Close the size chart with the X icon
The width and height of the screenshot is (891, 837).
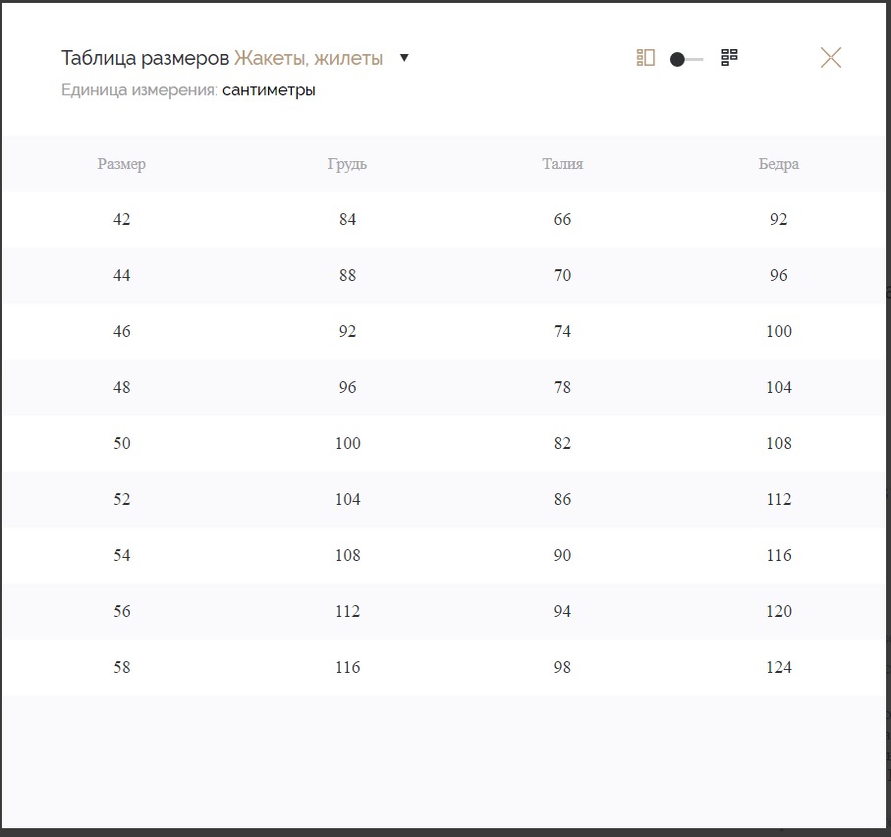tap(831, 58)
